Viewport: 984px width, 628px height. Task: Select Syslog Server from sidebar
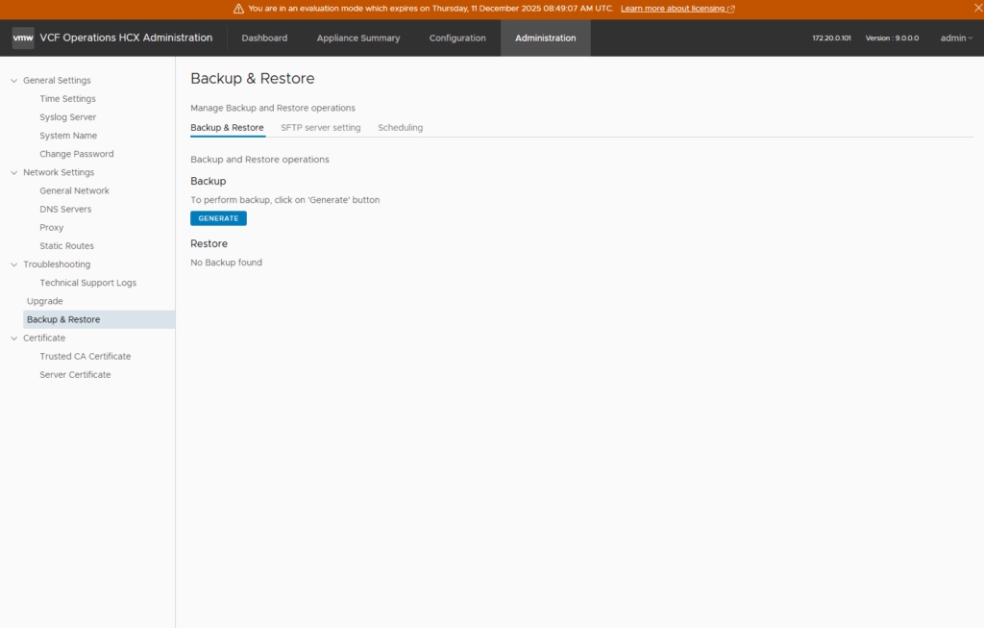[x=67, y=117]
